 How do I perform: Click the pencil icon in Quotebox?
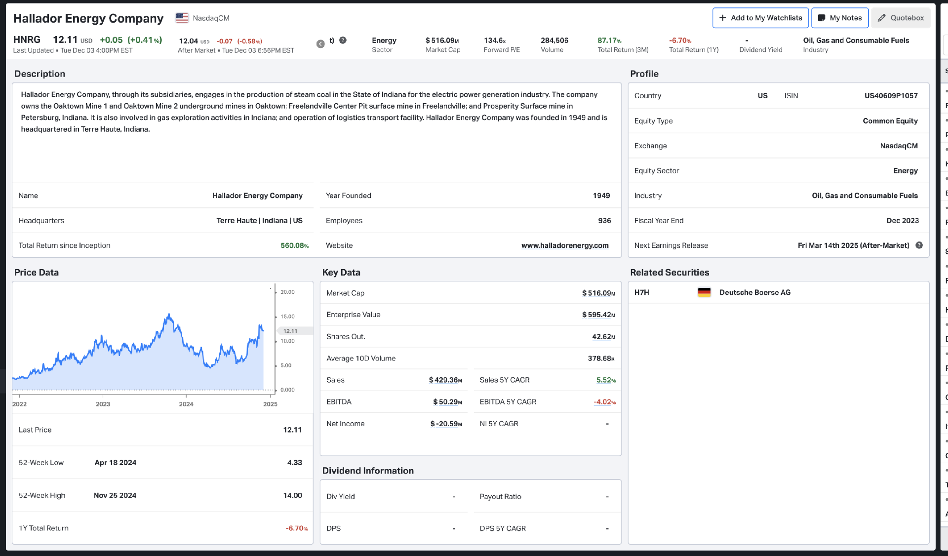pyautogui.click(x=881, y=18)
